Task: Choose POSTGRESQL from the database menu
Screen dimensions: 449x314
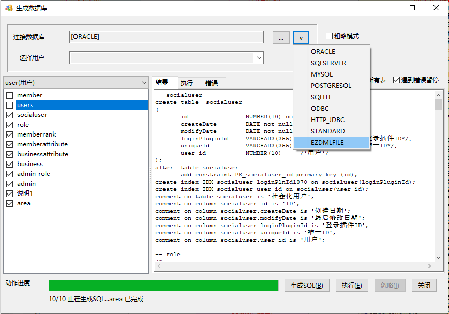Action: pos(332,86)
